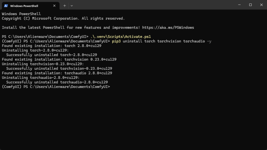Screen dimensions: 267x150
Task: Close the Windows PowerShell tab
Action: 54,6
